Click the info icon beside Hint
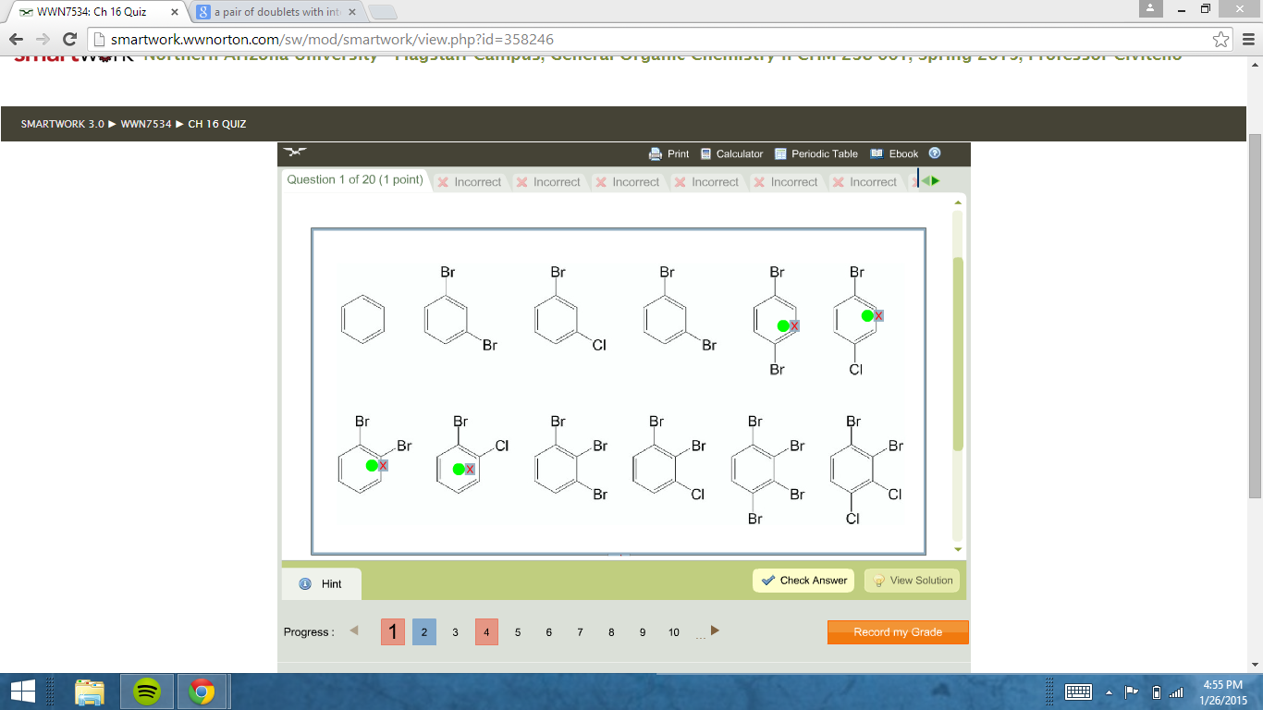 click(x=305, y=583)
